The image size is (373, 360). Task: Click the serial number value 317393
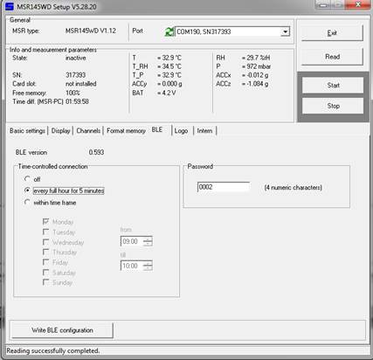coord(75,75)
